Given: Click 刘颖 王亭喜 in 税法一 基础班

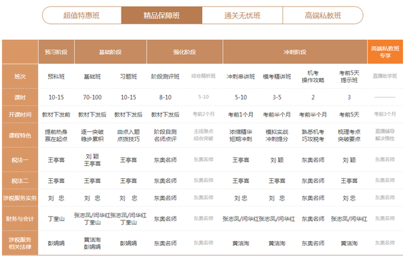Looking at the screenshot, I should coord(92,160).
